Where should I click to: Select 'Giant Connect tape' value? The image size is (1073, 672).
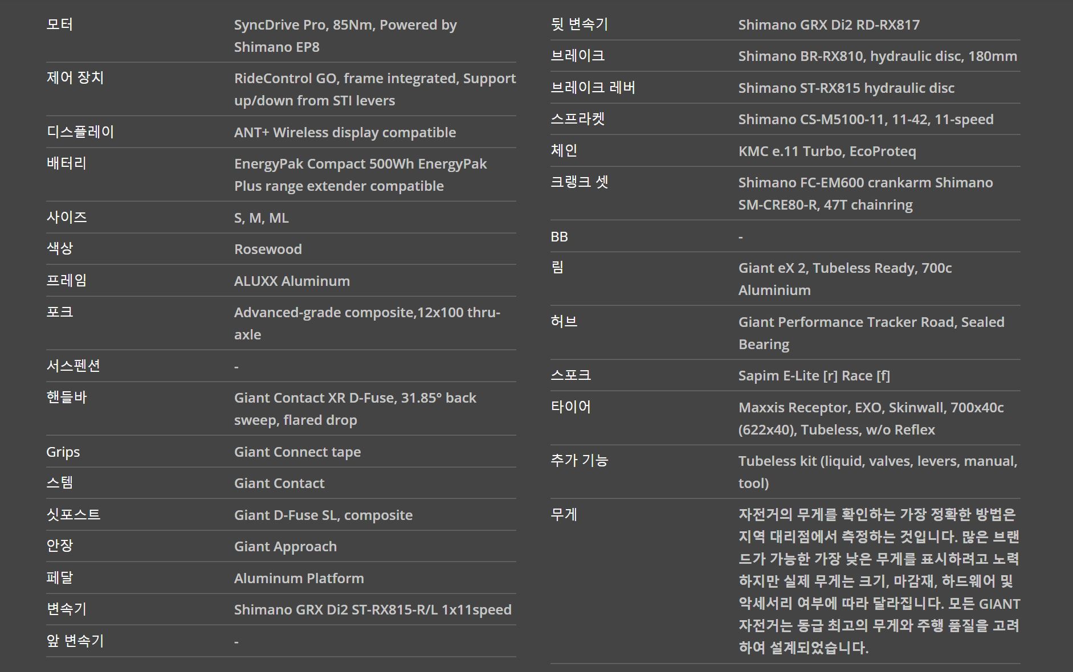click(x=297, y=452)
